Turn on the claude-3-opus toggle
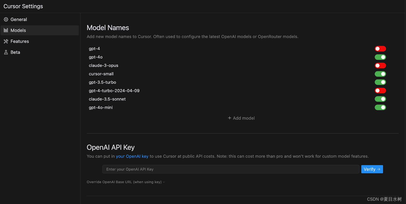This screenshot has width=406, height=204. click(380, 66)
